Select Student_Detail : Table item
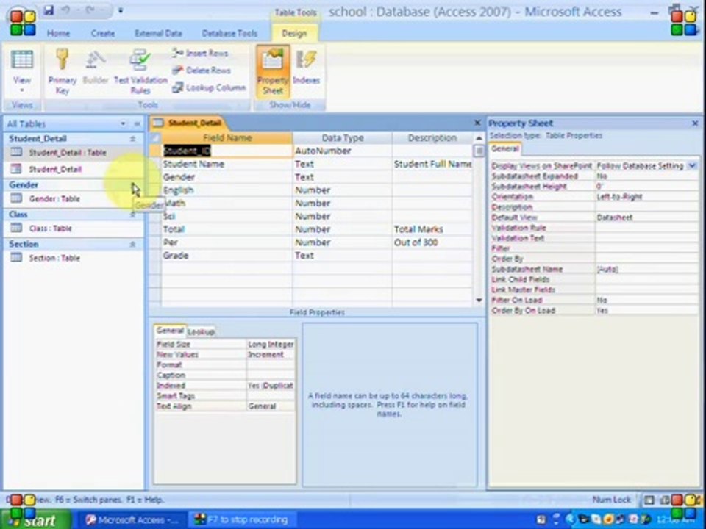This screenshot has width=706, height=529. point(68,153)
